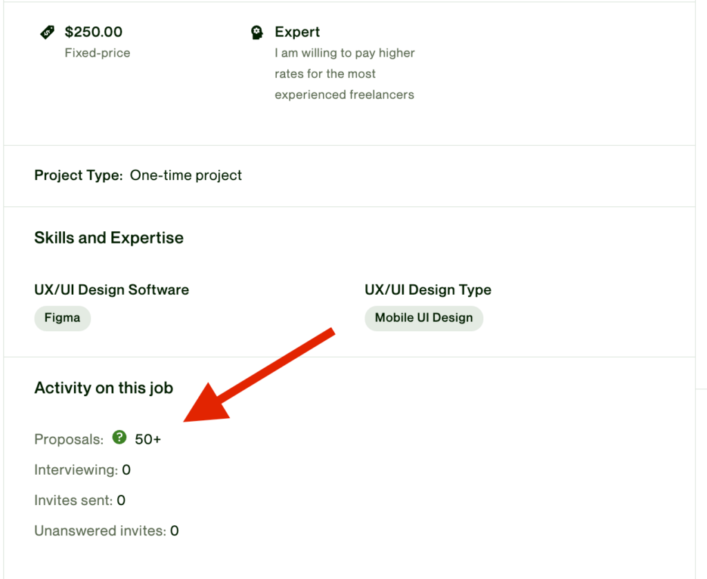Click the $250.00 budget amount
Image resolution: width=707 pixels, height=579 pixels.
93,32
